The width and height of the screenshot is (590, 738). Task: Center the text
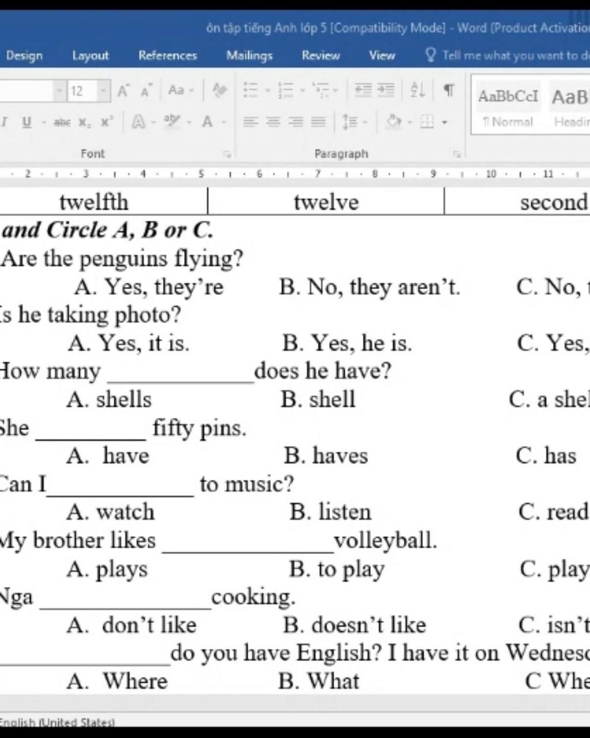tap(273, 122)
